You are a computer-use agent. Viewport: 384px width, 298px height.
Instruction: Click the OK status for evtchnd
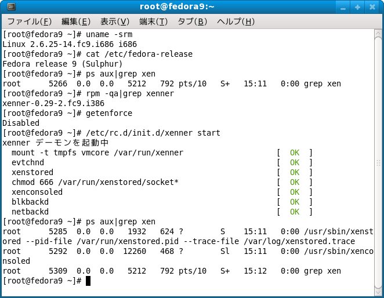295,162
